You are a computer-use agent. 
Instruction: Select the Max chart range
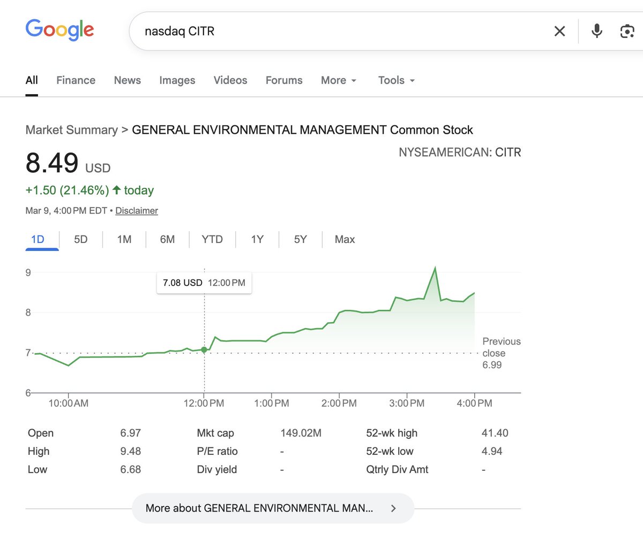(x=345, y=239)
